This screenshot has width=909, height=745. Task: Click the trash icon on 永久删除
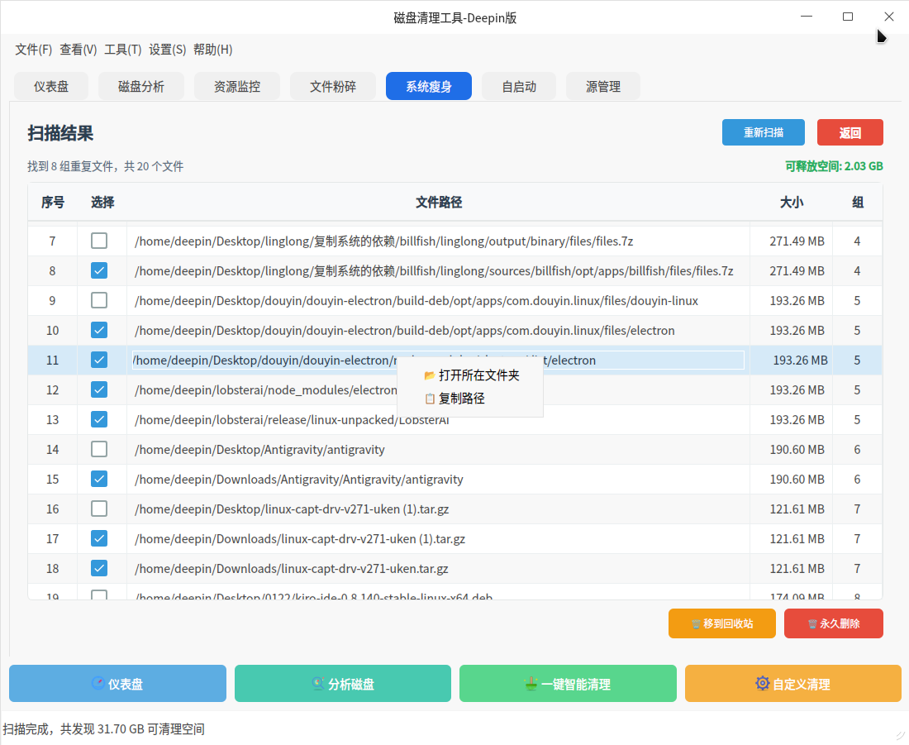[812, 624]
